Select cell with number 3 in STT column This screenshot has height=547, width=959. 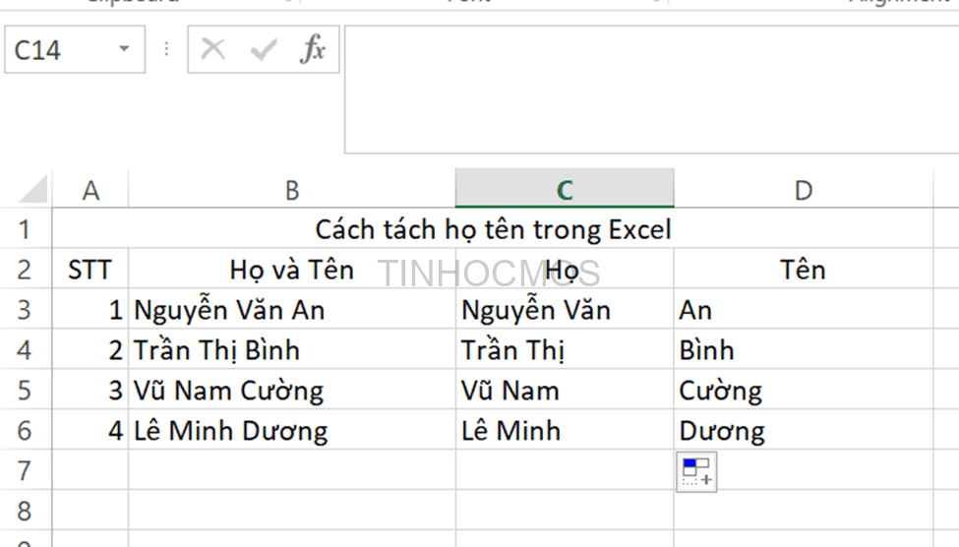90,390
